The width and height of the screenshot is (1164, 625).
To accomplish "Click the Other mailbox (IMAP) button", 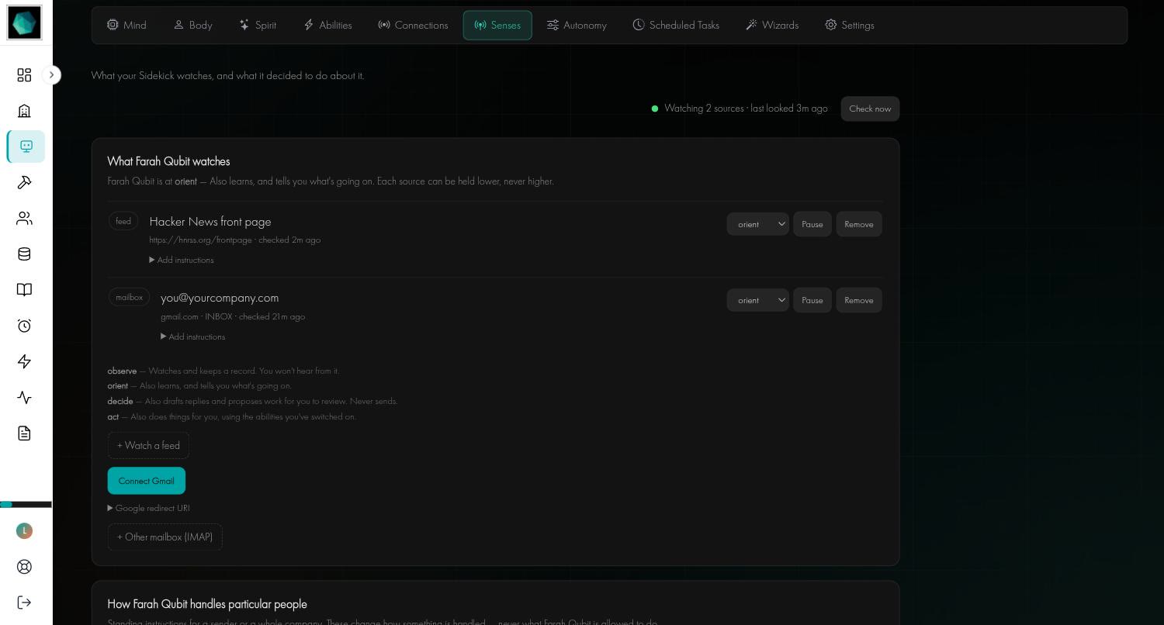I will pos(165,537).
